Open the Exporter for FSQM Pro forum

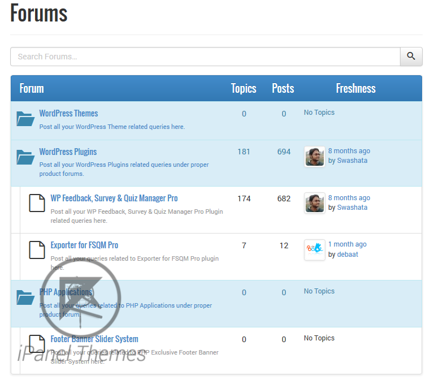(84, 245)
